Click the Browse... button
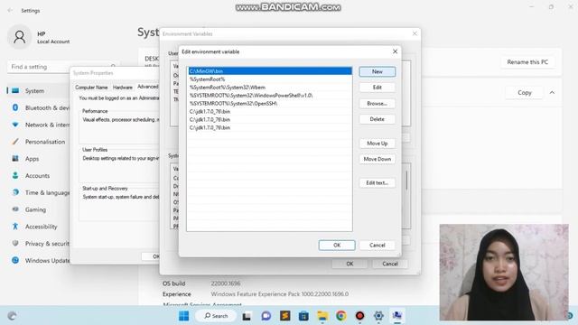This screenshot has width=578, height=325. pyautogui.click(x=378, y=104)
